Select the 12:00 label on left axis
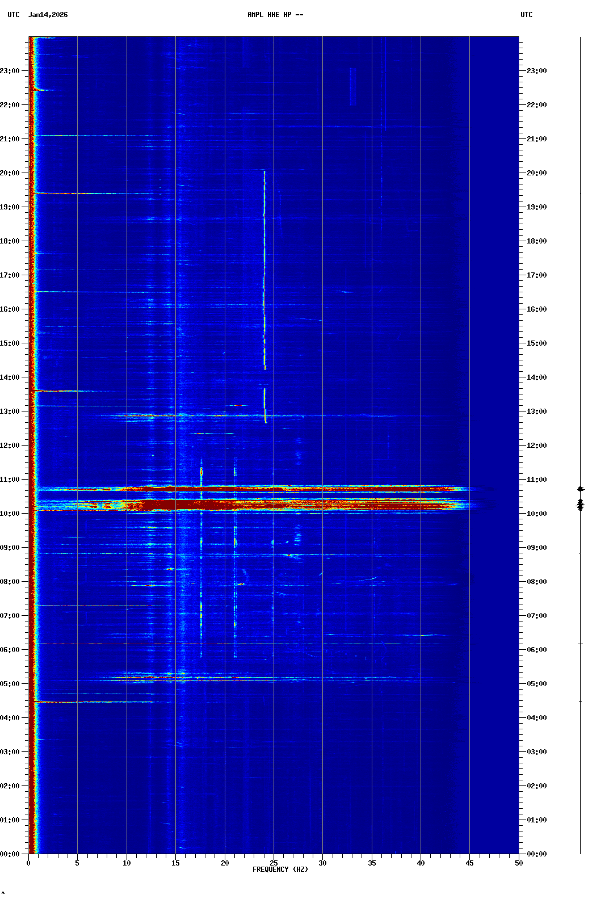The height and width of the screenshot is (899, 605). pos(10,446)
